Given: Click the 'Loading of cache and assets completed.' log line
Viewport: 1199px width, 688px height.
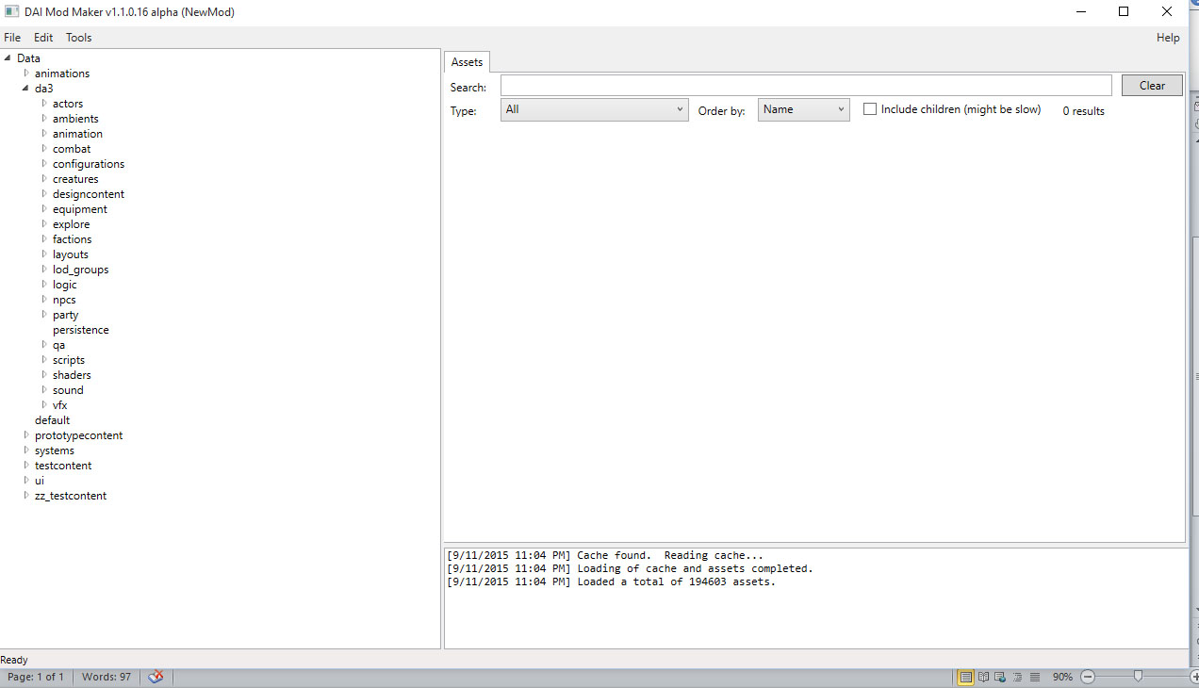Looking at the screenshot, I should [x=630, y=569].
